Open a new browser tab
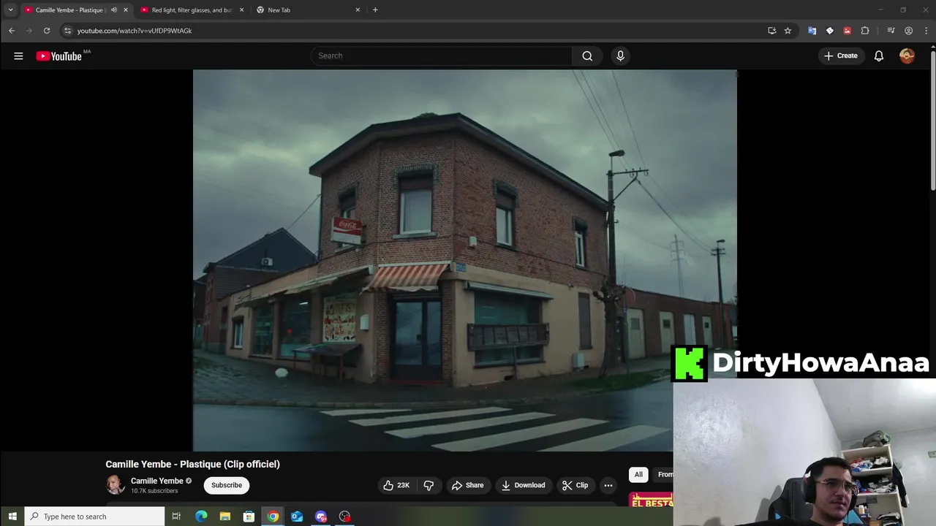The width and height of the screenshot is (936, 526). (375, 10)
